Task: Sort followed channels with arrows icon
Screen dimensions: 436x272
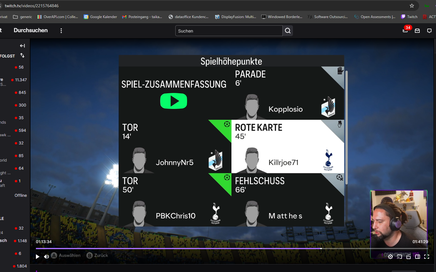Action: click(22, 55)
